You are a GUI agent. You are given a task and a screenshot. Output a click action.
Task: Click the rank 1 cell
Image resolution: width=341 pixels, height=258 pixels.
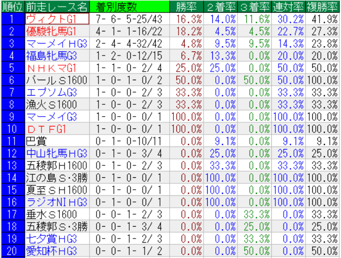click(13, 19)
